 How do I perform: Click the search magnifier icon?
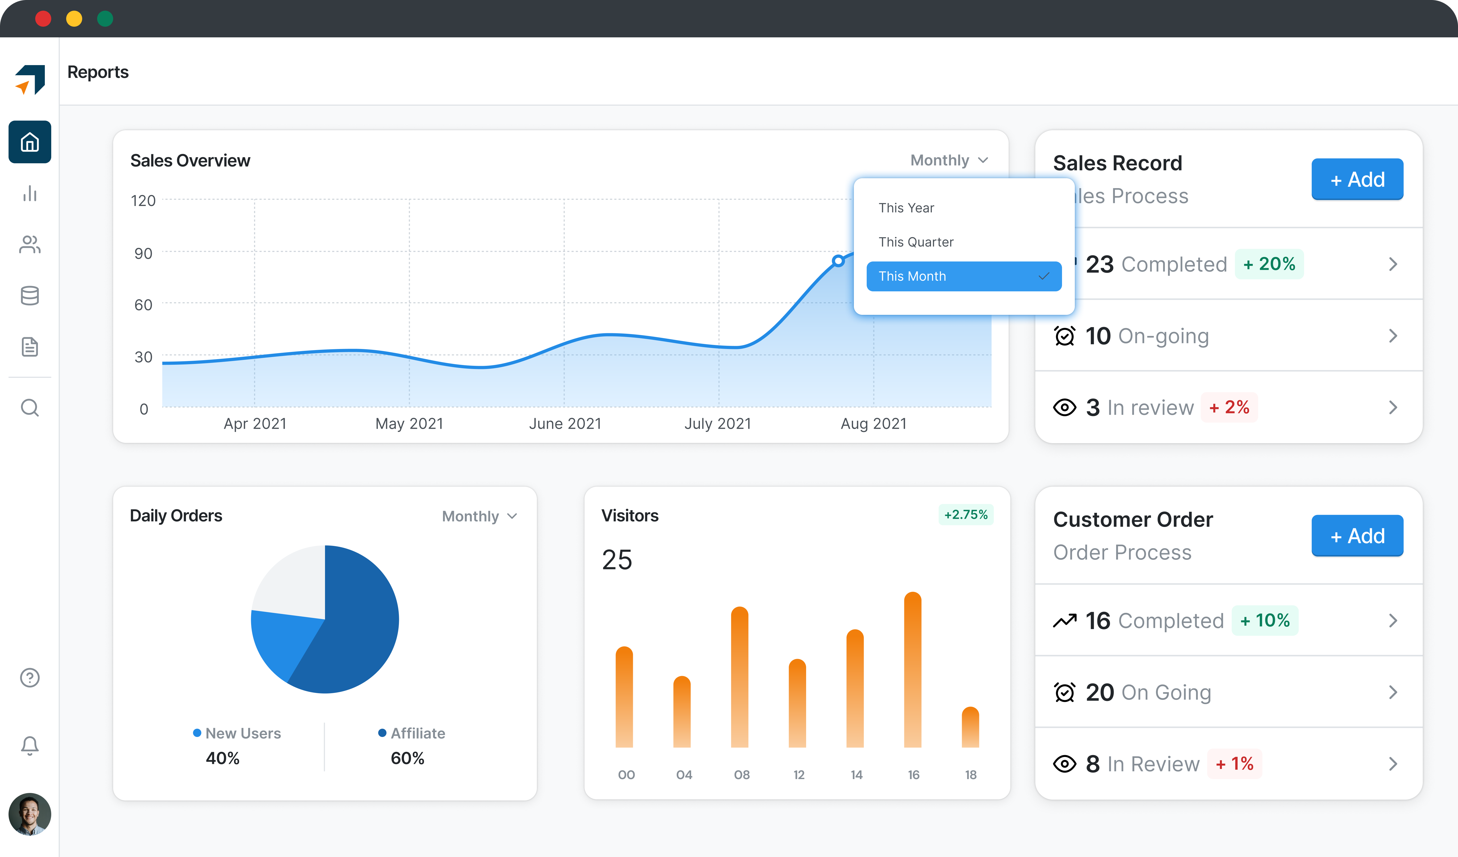(30, 408)
